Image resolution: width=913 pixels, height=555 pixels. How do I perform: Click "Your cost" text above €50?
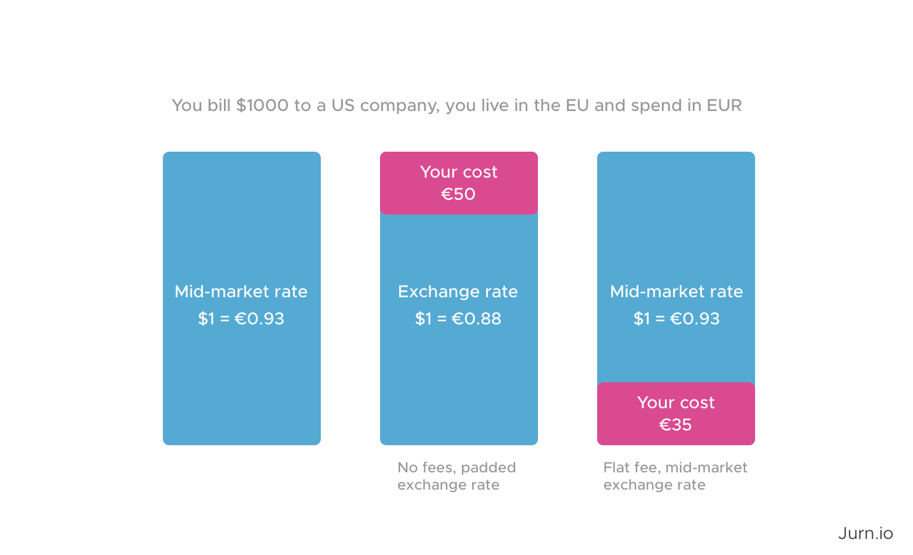(x=458, y=172)
